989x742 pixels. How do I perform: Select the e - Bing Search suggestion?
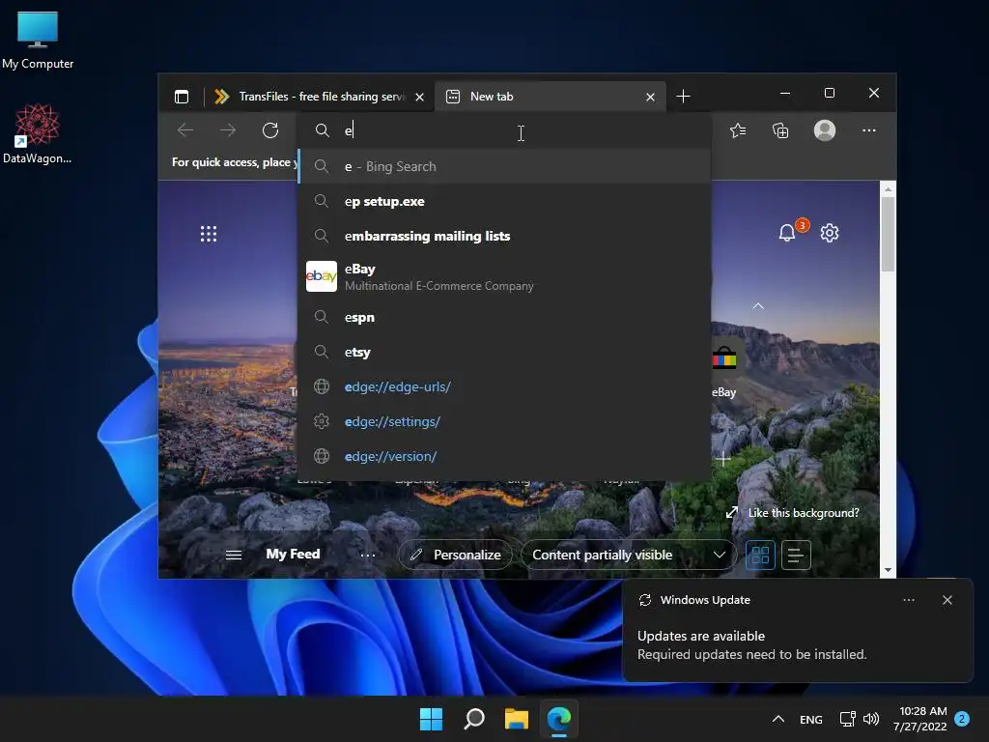click(x=504, y=166)
